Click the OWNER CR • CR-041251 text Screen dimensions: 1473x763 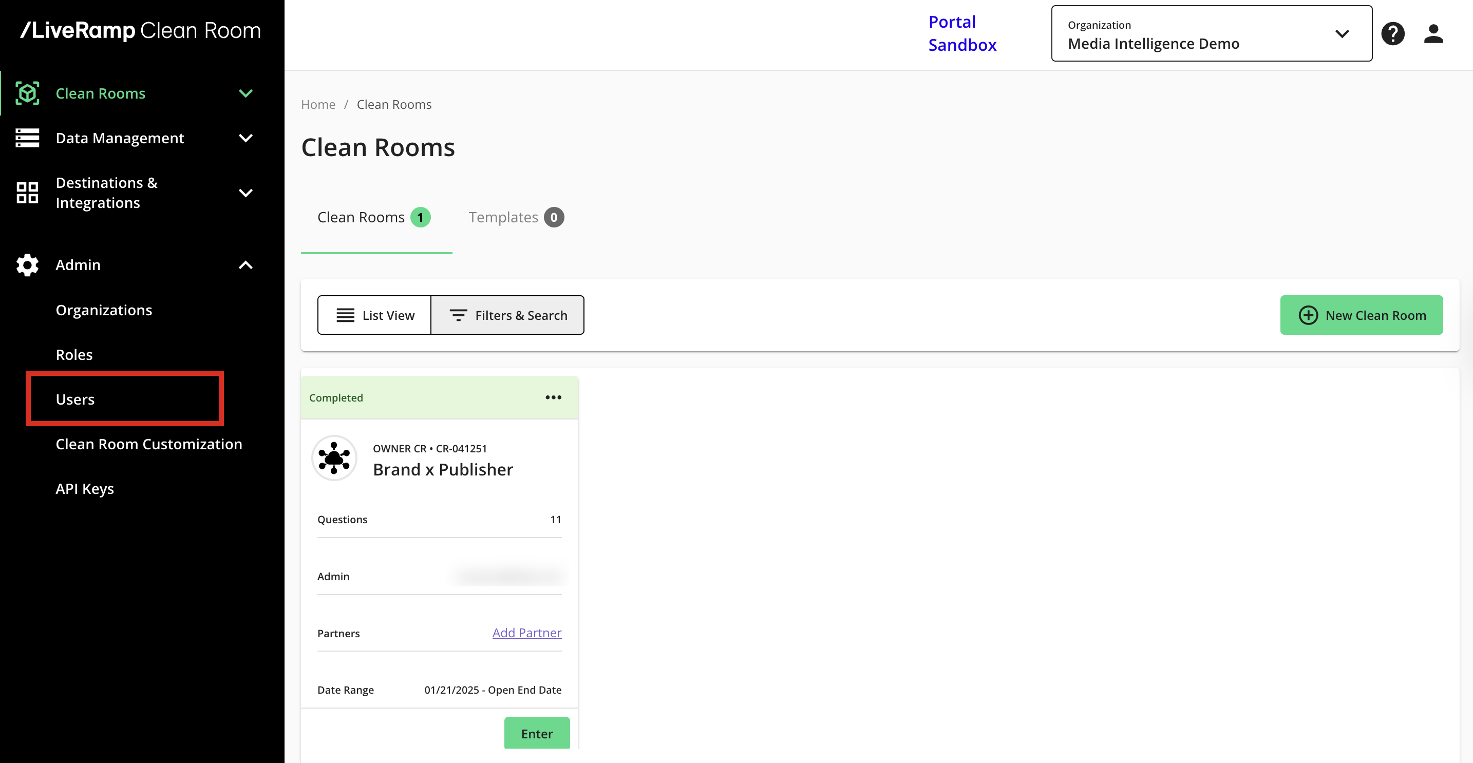[429, 449]
